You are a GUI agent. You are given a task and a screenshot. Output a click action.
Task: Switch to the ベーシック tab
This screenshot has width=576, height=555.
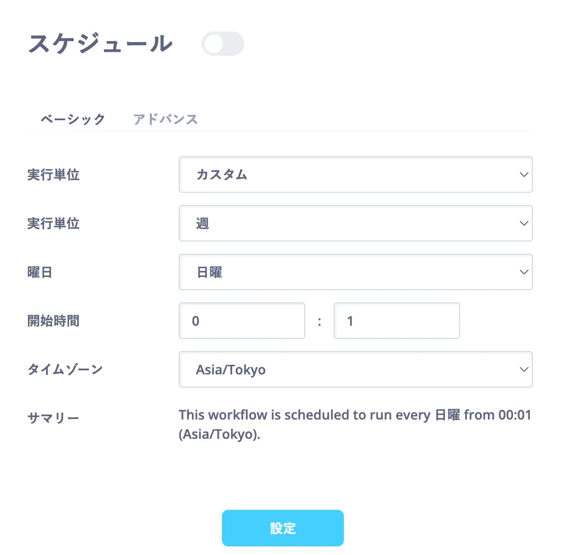(73, 119)
